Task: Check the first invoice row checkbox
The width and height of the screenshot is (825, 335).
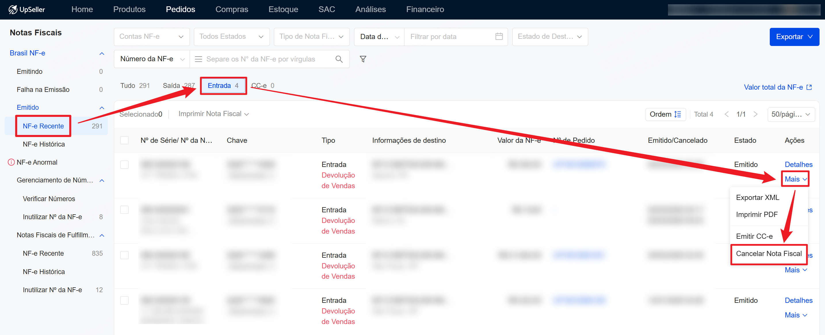Action: pyautogui.click(x=124, y=165)
